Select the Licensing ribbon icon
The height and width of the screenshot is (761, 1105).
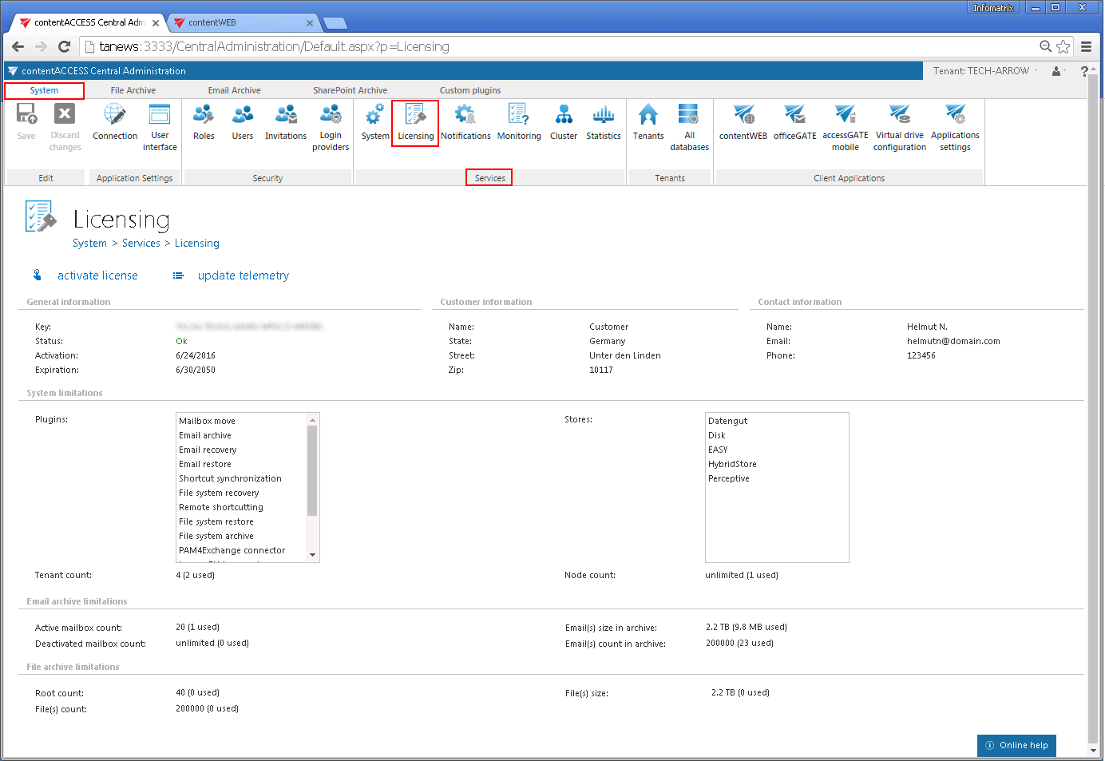tap(415, 123)
